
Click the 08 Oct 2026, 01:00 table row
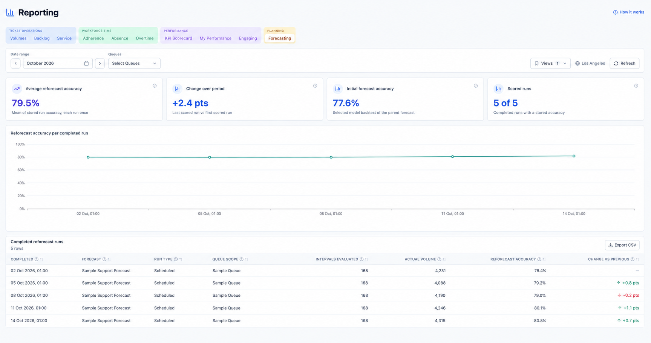325,296
